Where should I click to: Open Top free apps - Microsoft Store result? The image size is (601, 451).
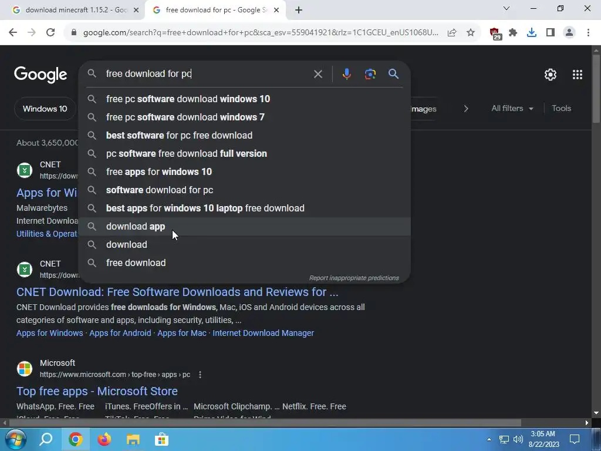click(x=97, y=391)
